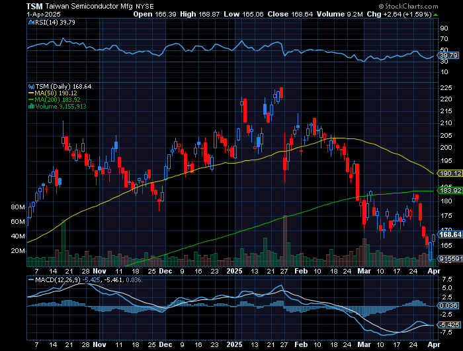Click the 90 label on the RSI axis

point(444,28)
